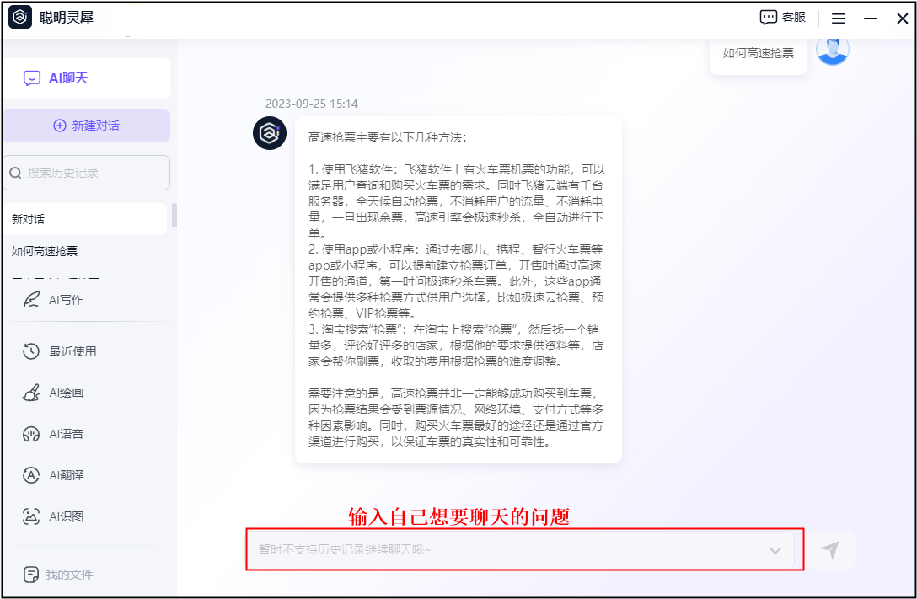Click the chat message input box
The image size is (917, 599).
(506, 550)
